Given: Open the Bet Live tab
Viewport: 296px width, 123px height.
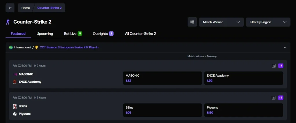Looking at the screenshot, I should pos(73,34).
